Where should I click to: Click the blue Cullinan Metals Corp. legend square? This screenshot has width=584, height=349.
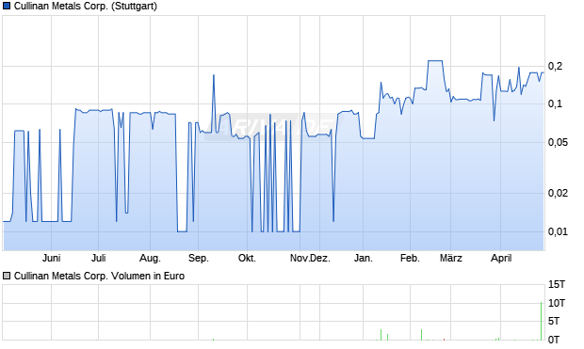coord(7,7)
